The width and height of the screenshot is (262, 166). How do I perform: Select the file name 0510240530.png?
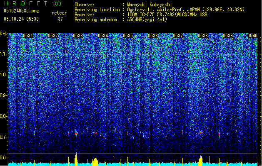click(21, 11)
